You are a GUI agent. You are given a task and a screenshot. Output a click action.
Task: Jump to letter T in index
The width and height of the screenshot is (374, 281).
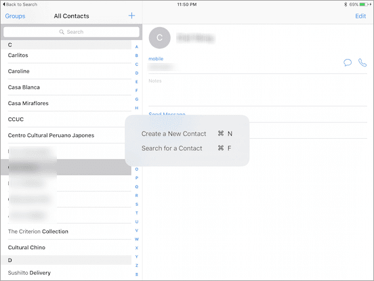click(137, 213)
